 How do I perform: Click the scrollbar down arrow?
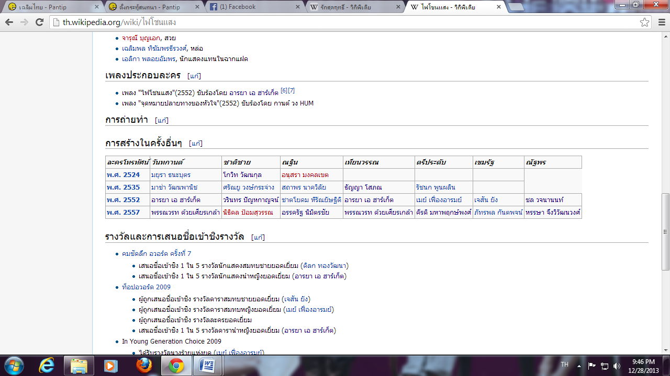point(665,349)
